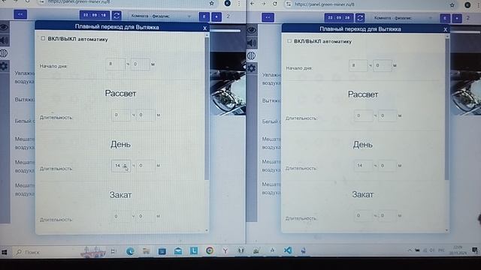The height and width of the screenshot is (270, 481).
Task: Close the left 'Плавный переход для Вытяжка' dialog
Action: click(205, 28)
